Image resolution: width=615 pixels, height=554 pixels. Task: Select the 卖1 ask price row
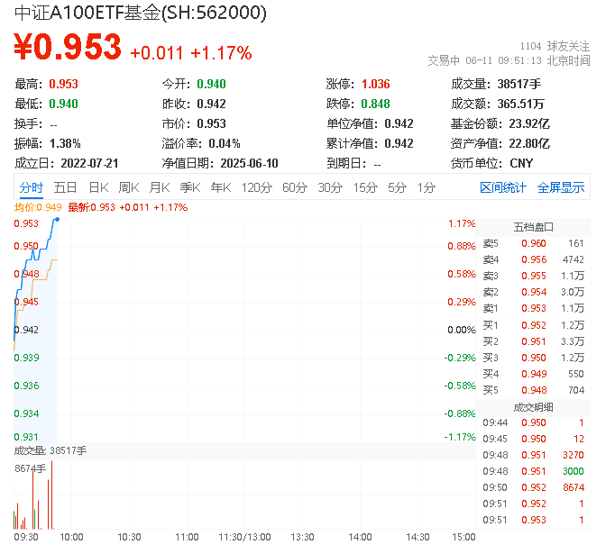click(533, 308)
